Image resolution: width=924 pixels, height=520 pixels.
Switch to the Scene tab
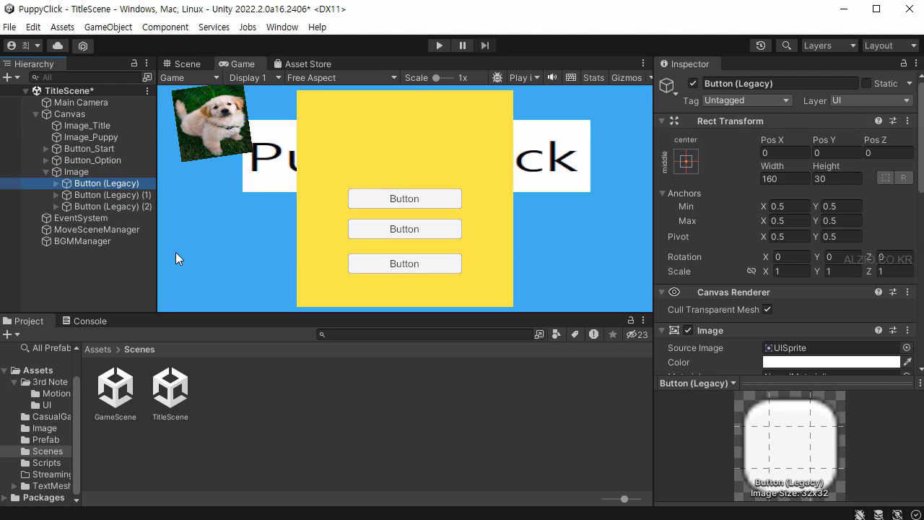pos(182,64)
